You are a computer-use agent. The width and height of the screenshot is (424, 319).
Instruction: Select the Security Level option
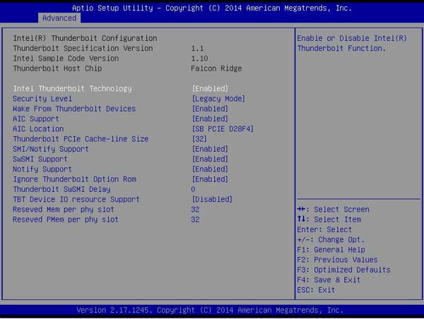(42, 99)
